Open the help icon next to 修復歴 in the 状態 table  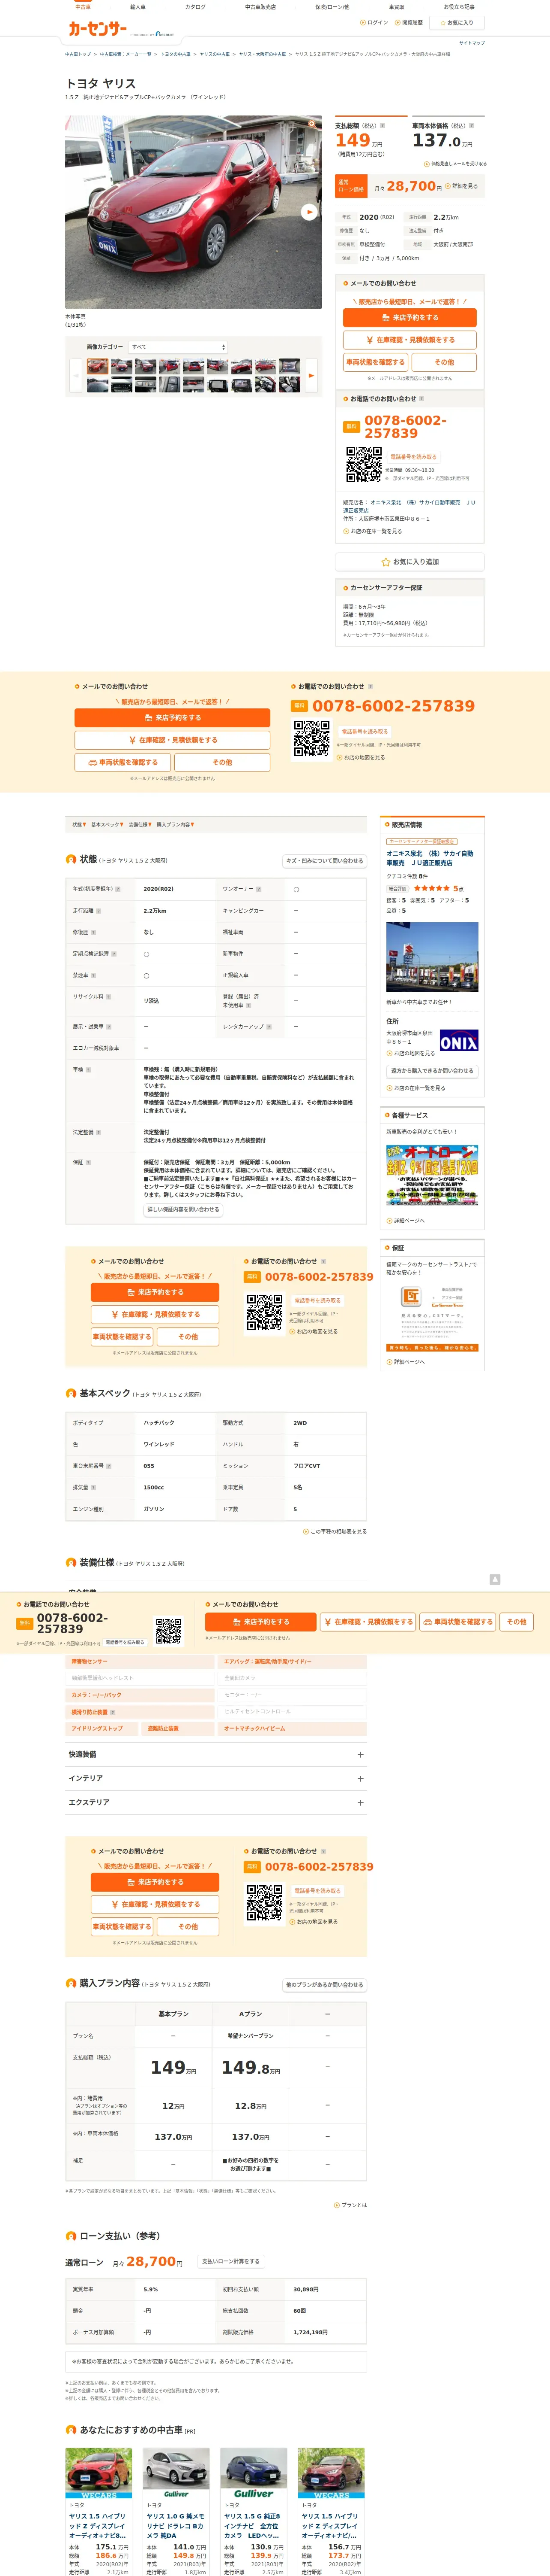tap(93, 932)
